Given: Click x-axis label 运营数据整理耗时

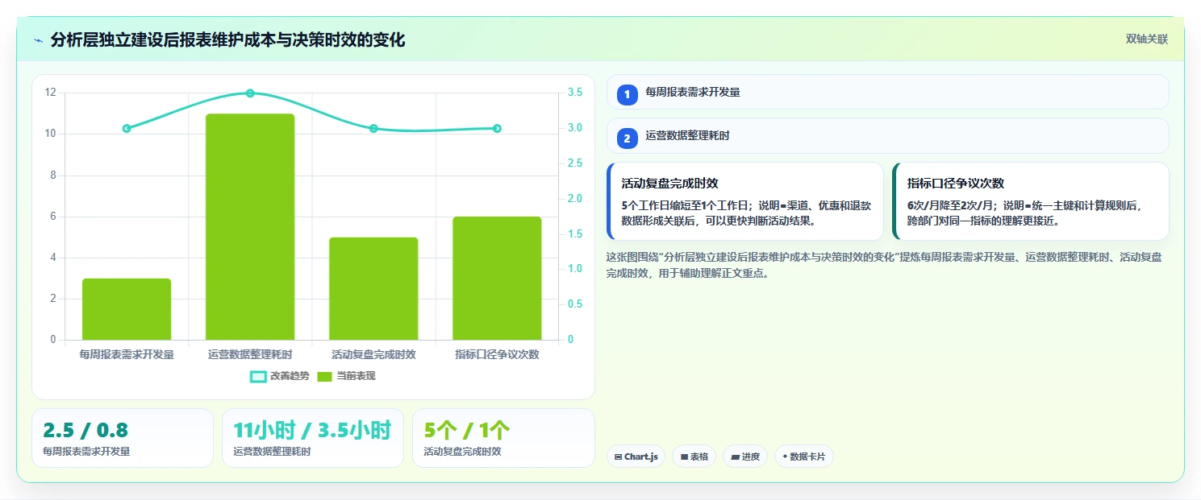Looking at the screenshot, I should tap(250, 354).
